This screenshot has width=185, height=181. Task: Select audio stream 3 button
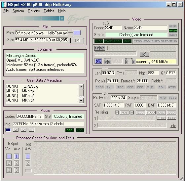[x=23, y=130]
